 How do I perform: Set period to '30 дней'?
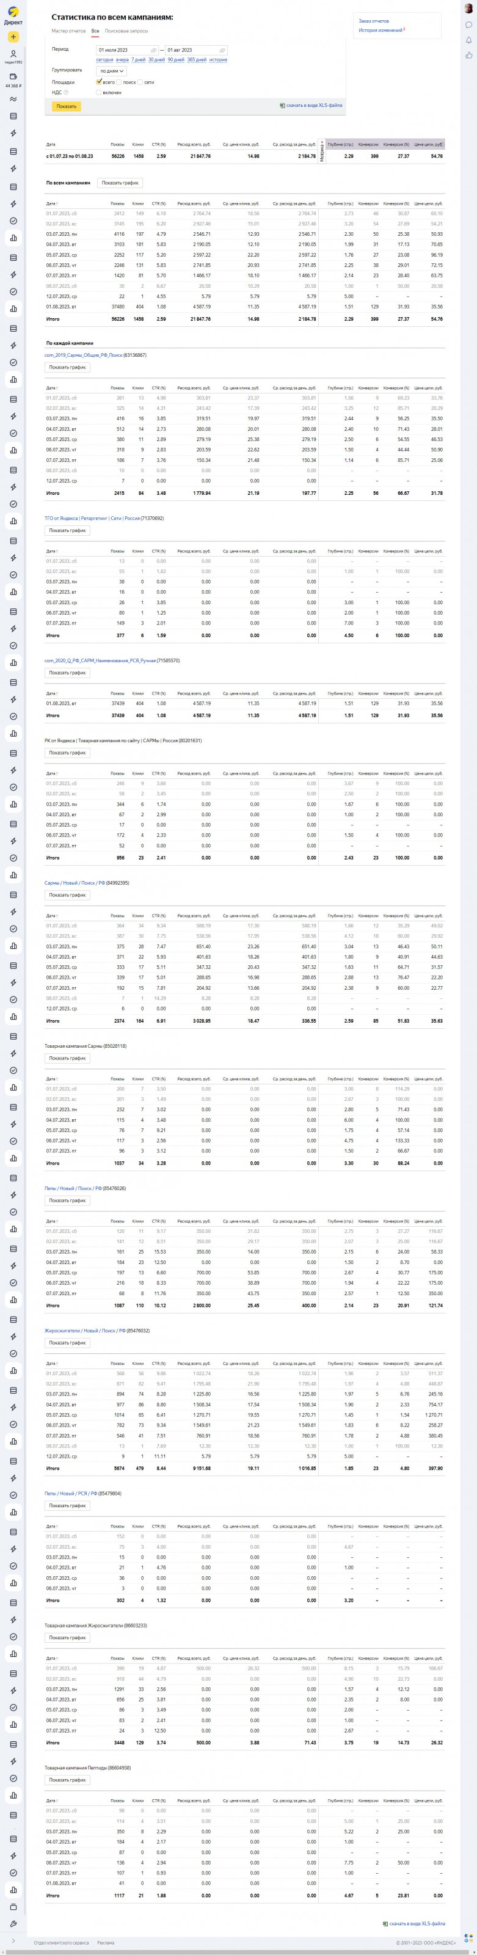pyautogui.click(x=156, y=59)
